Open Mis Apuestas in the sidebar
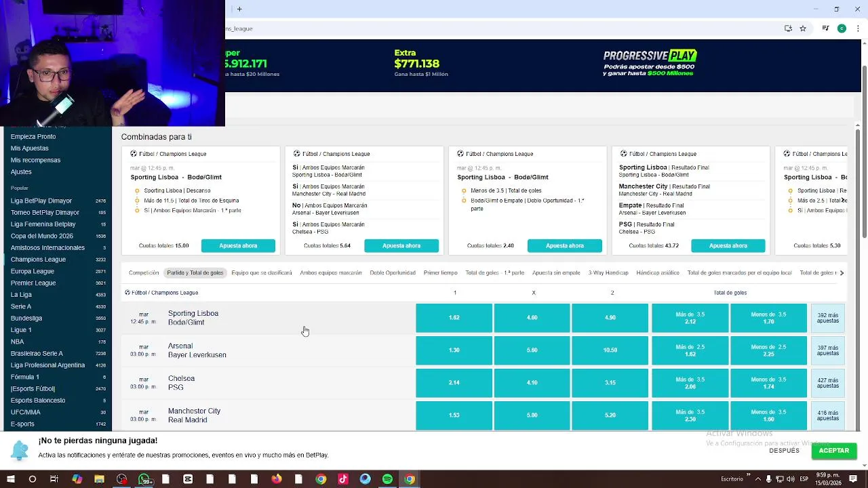 tap(30, 148)
